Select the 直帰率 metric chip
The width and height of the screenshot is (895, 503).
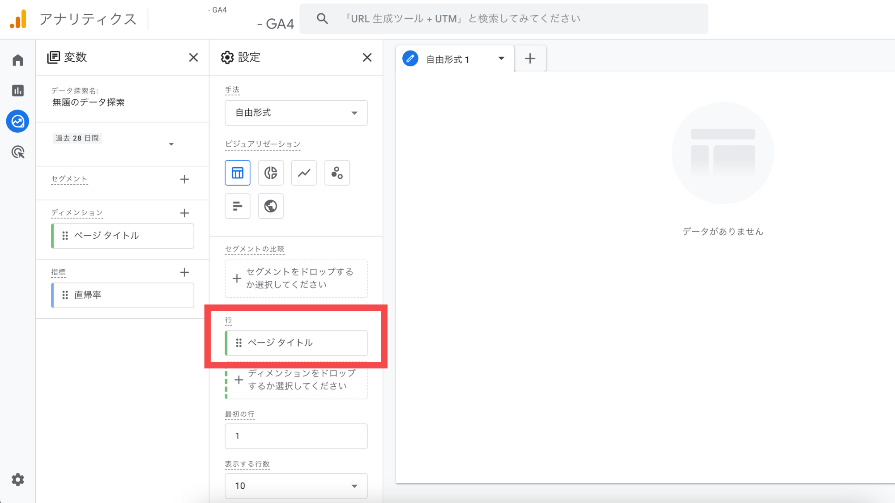(123, 295)
